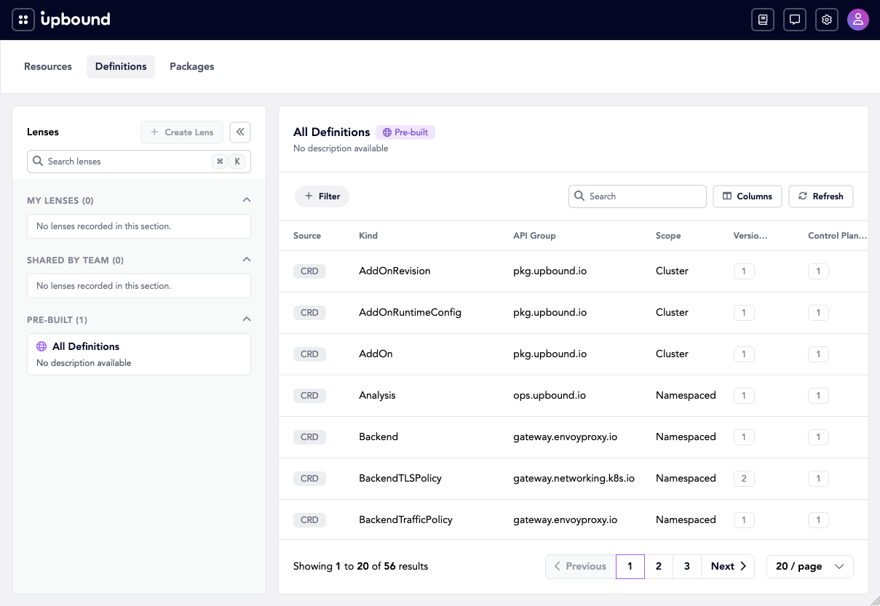
Task: Go to the Previous page
Action: [x=581, y=566]
